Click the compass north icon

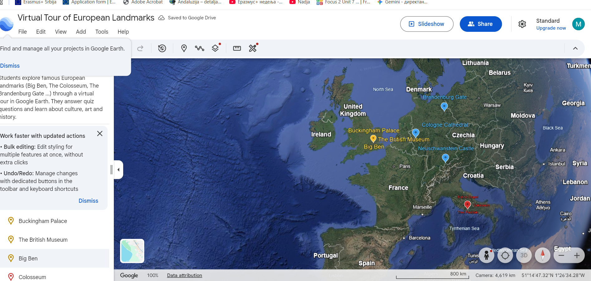(x=543, y=255)
